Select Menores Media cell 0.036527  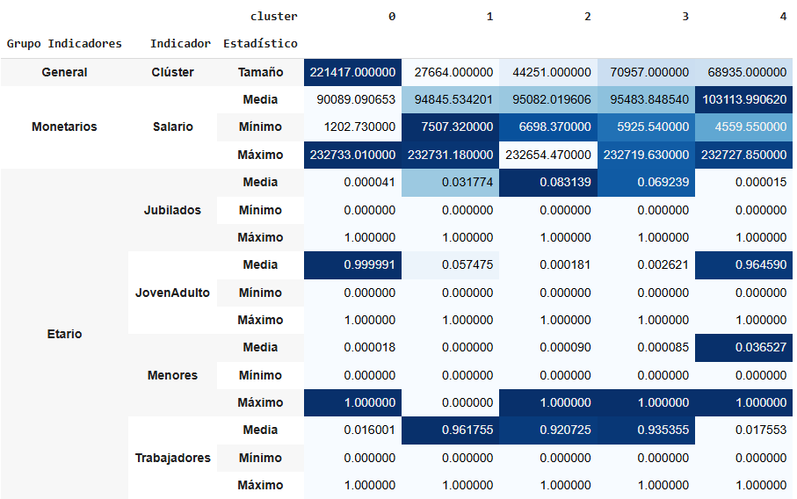(x=743, y=347)
